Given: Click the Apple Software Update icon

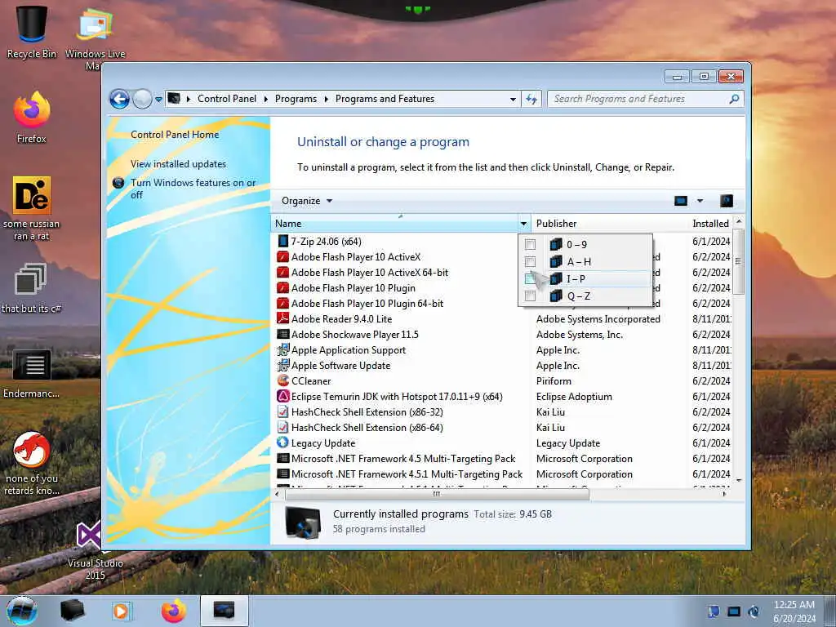Looking at the screenshot, I should [x=283, y=365].
